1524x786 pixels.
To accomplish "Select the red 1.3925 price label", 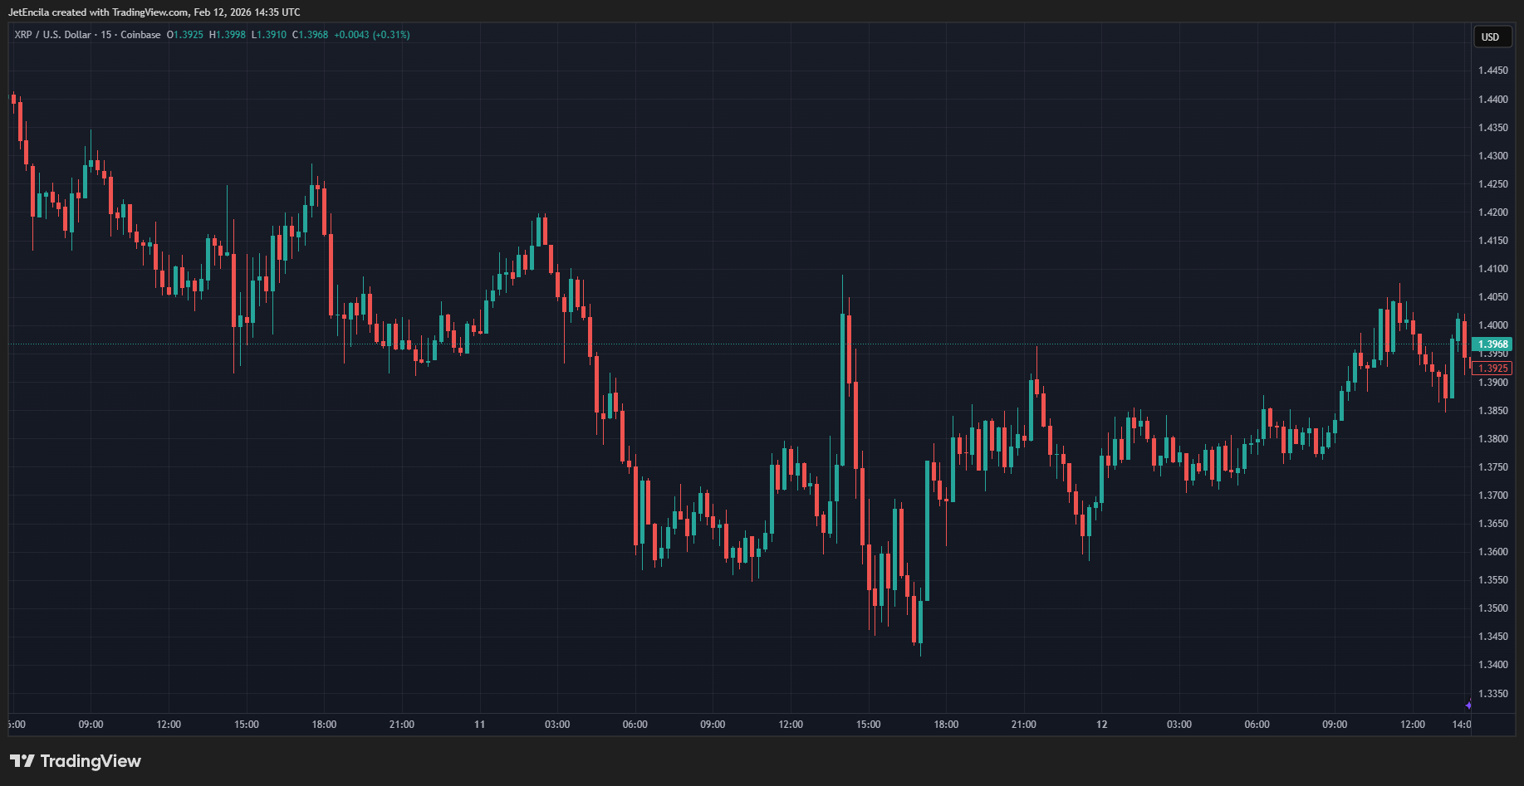I will [1492, 369].
